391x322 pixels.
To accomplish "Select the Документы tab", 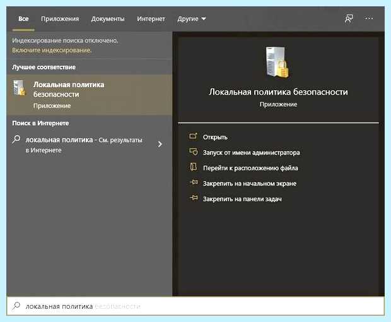I will [x=108, y=19].
